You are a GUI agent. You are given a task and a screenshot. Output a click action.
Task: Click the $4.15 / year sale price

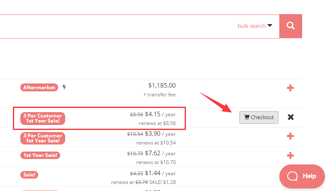[x=152, y=114]
